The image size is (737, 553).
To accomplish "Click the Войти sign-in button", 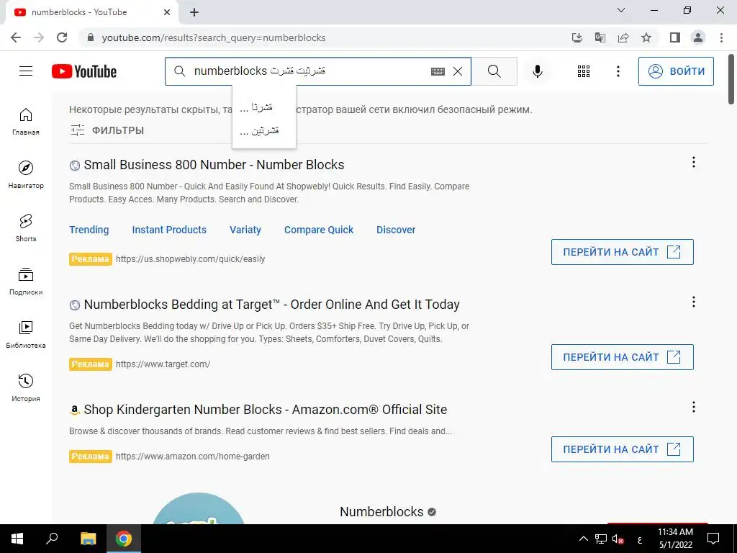I will (676, 71).
